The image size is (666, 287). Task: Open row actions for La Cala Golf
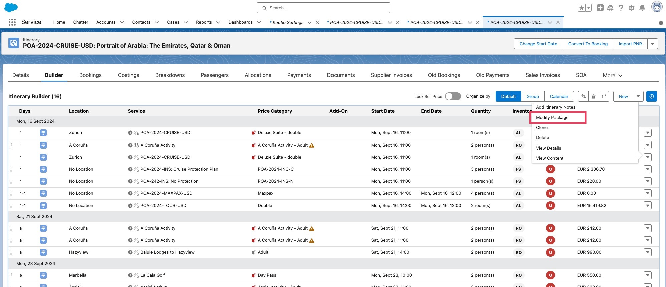click(x=648, y=275)
